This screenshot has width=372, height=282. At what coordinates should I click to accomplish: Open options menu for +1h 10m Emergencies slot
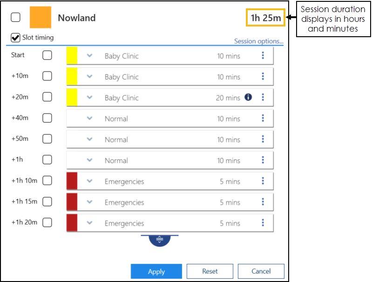263,181
